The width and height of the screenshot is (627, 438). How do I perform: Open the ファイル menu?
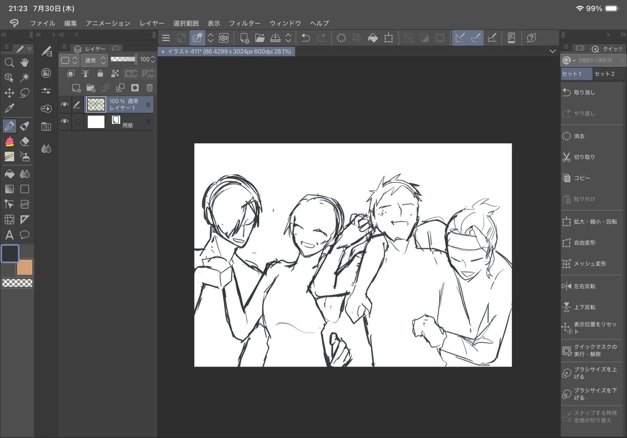coord(43,23)
